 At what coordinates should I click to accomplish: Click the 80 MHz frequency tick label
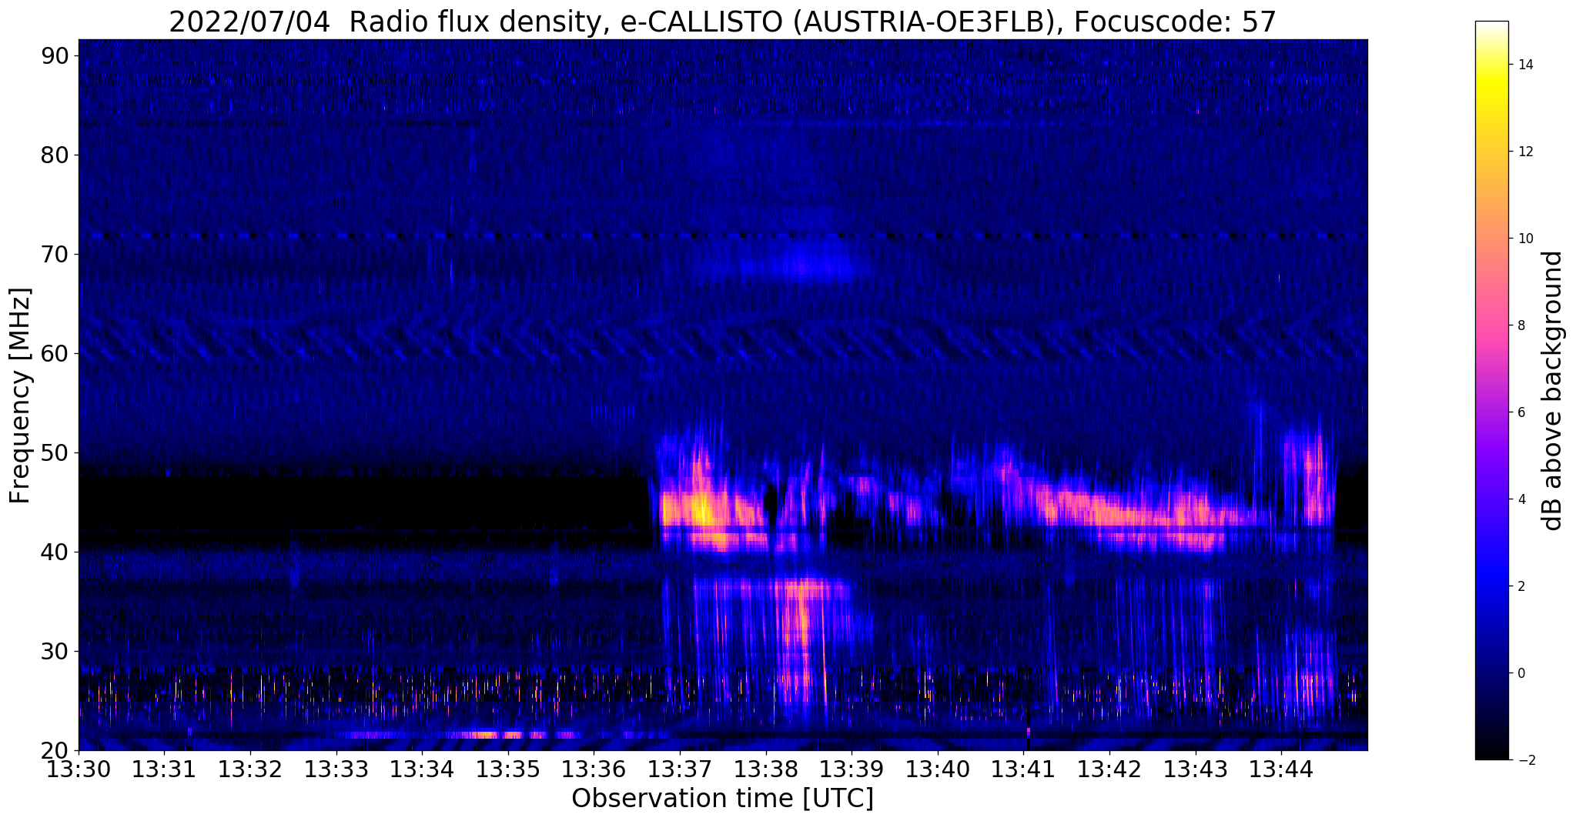54,155
